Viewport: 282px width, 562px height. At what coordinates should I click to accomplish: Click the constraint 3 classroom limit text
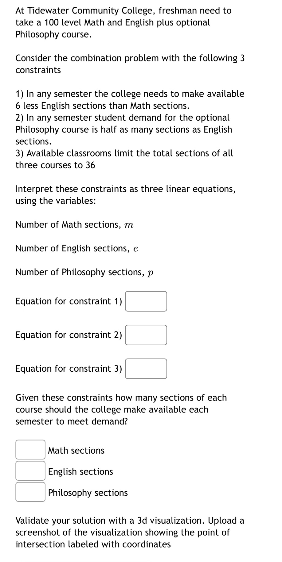point(124,159)
